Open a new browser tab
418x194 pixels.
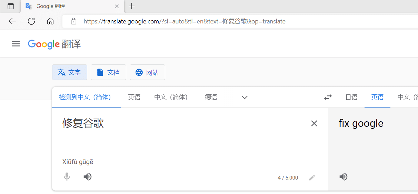[x=131, y=6]
